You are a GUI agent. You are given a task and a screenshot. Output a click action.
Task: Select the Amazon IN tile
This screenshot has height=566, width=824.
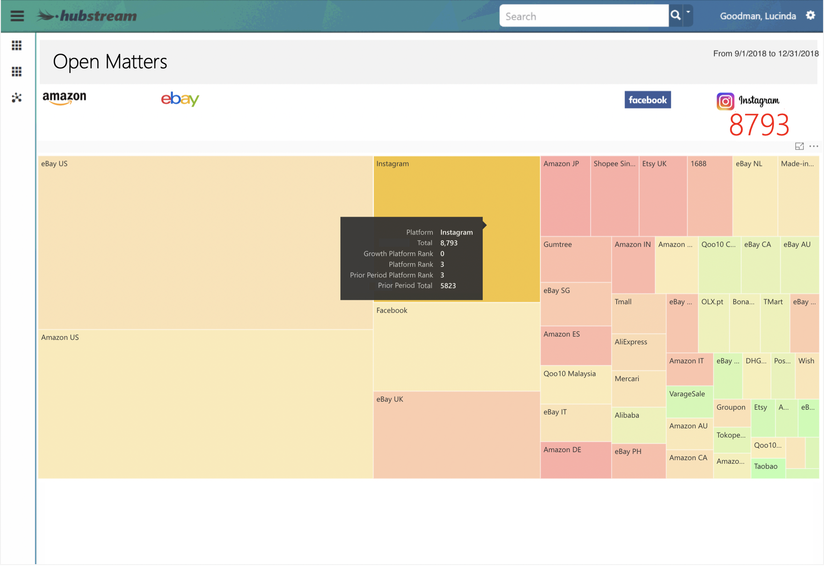pos(633,265)
